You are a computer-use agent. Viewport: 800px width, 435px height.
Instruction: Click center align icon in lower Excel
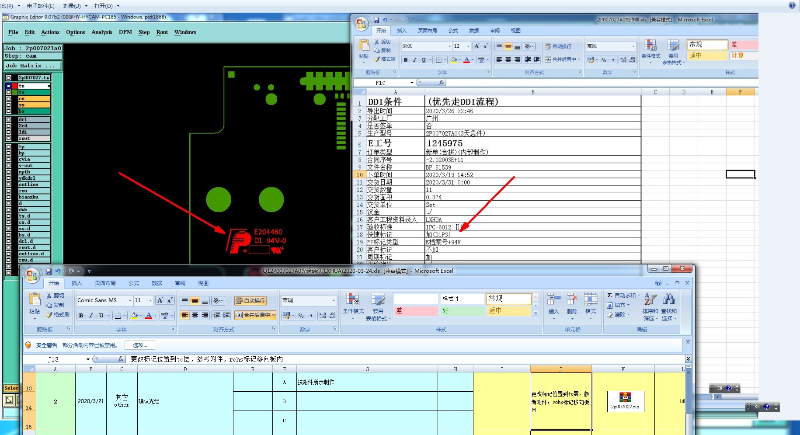[195, 315]
